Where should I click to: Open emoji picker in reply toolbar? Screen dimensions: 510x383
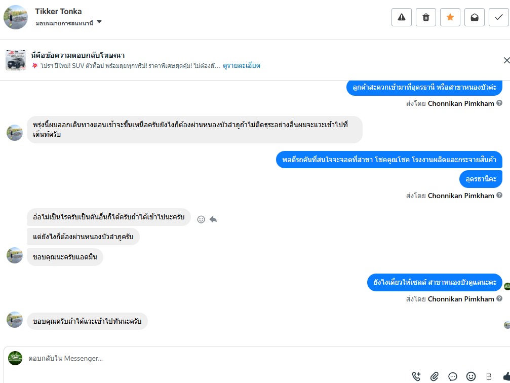pos(471,376)
